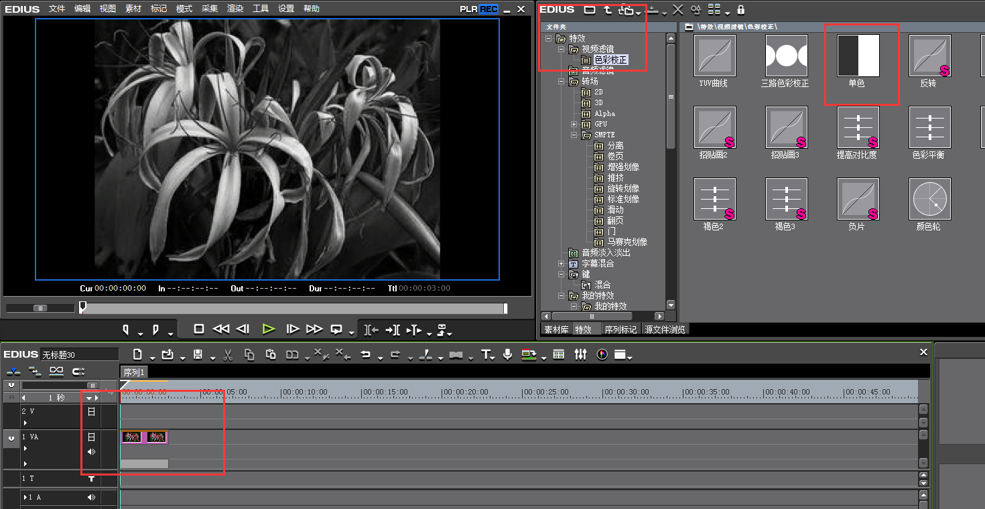Collapse the 视频滤镜 folder
This screenshot has width=985, height=509.
click(562, 49)
